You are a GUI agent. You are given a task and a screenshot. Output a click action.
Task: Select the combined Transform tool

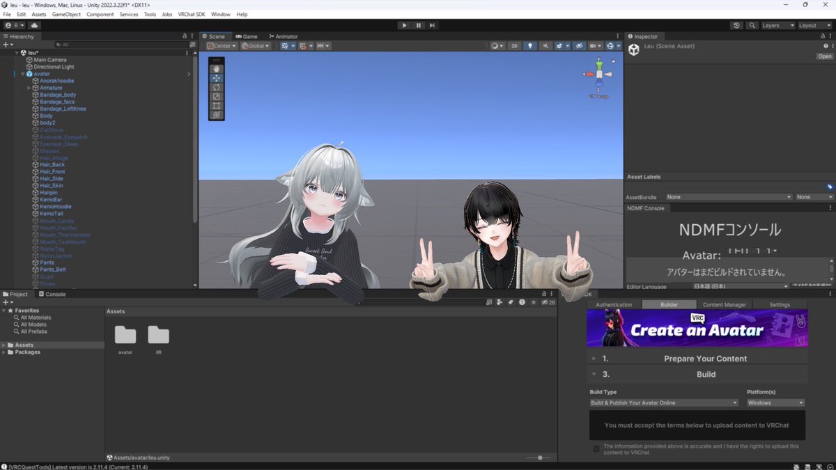216,114
